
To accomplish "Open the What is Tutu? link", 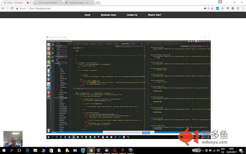I will pos(155,15).
